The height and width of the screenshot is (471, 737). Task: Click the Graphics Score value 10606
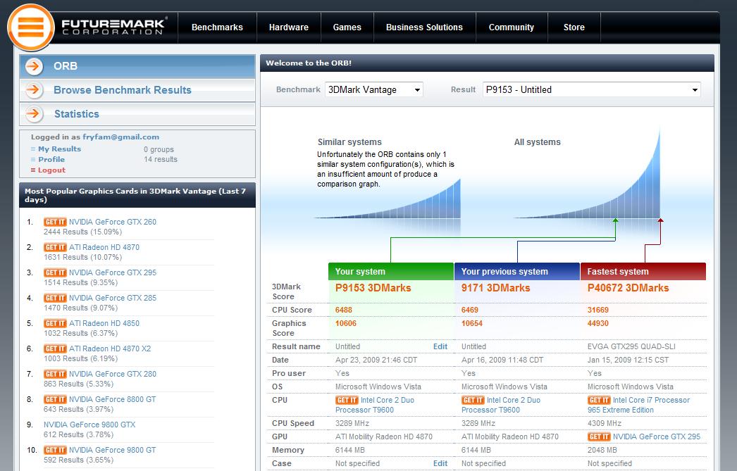coord(346,324)
